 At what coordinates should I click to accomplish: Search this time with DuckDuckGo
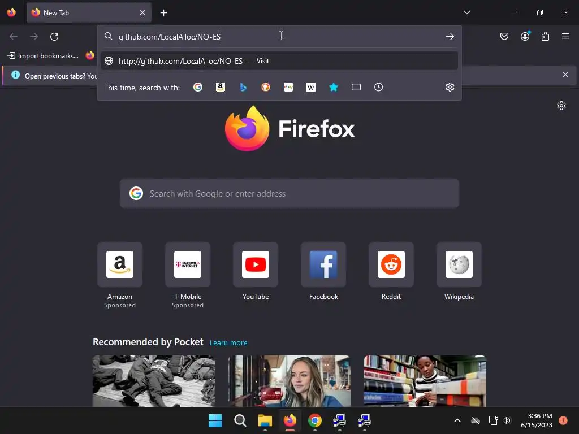tap(266, 87)
